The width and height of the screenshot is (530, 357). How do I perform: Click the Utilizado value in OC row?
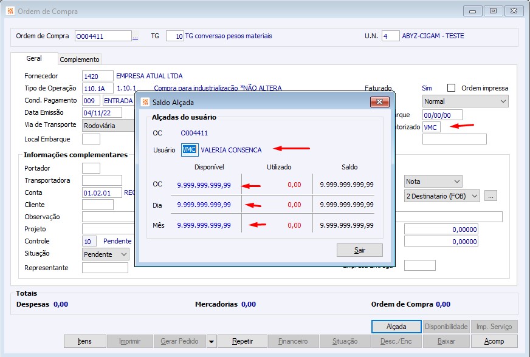pos(294,185)
